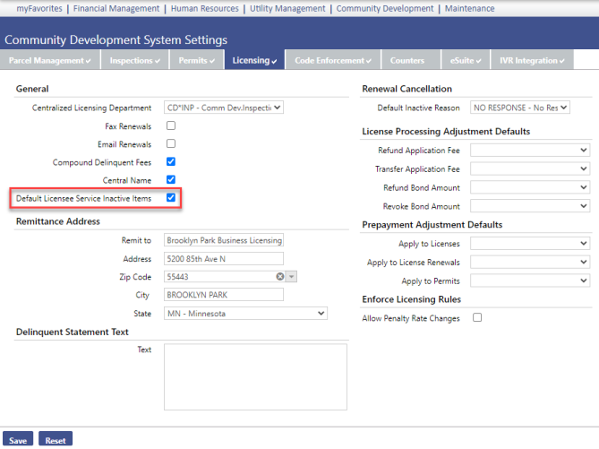Expand the Default Inactive Reason dropdown
Viewport: 599px width, 449px height.
[x=519, y=108]
